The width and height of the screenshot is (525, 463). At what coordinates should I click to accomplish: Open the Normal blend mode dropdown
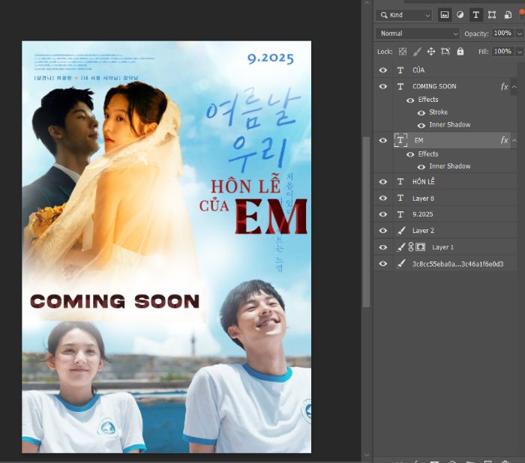(417, 34)
